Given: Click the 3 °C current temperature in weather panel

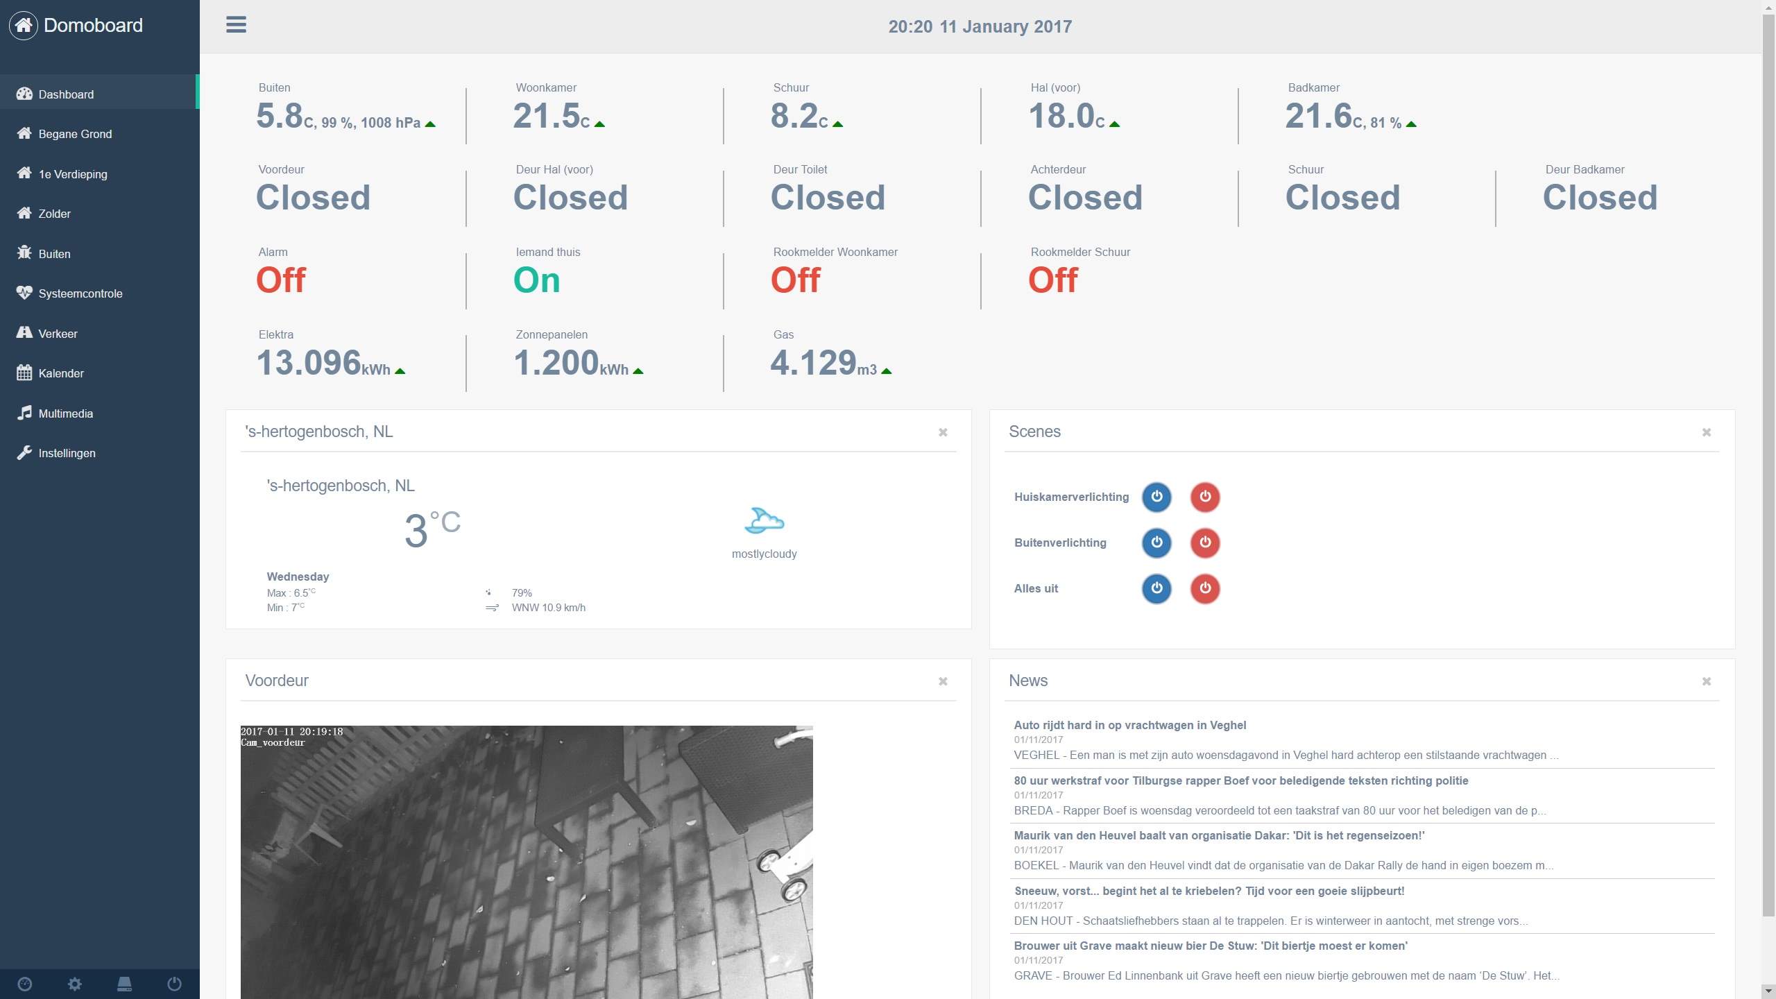Looking at the screenshot, I should tap(432, 530).
